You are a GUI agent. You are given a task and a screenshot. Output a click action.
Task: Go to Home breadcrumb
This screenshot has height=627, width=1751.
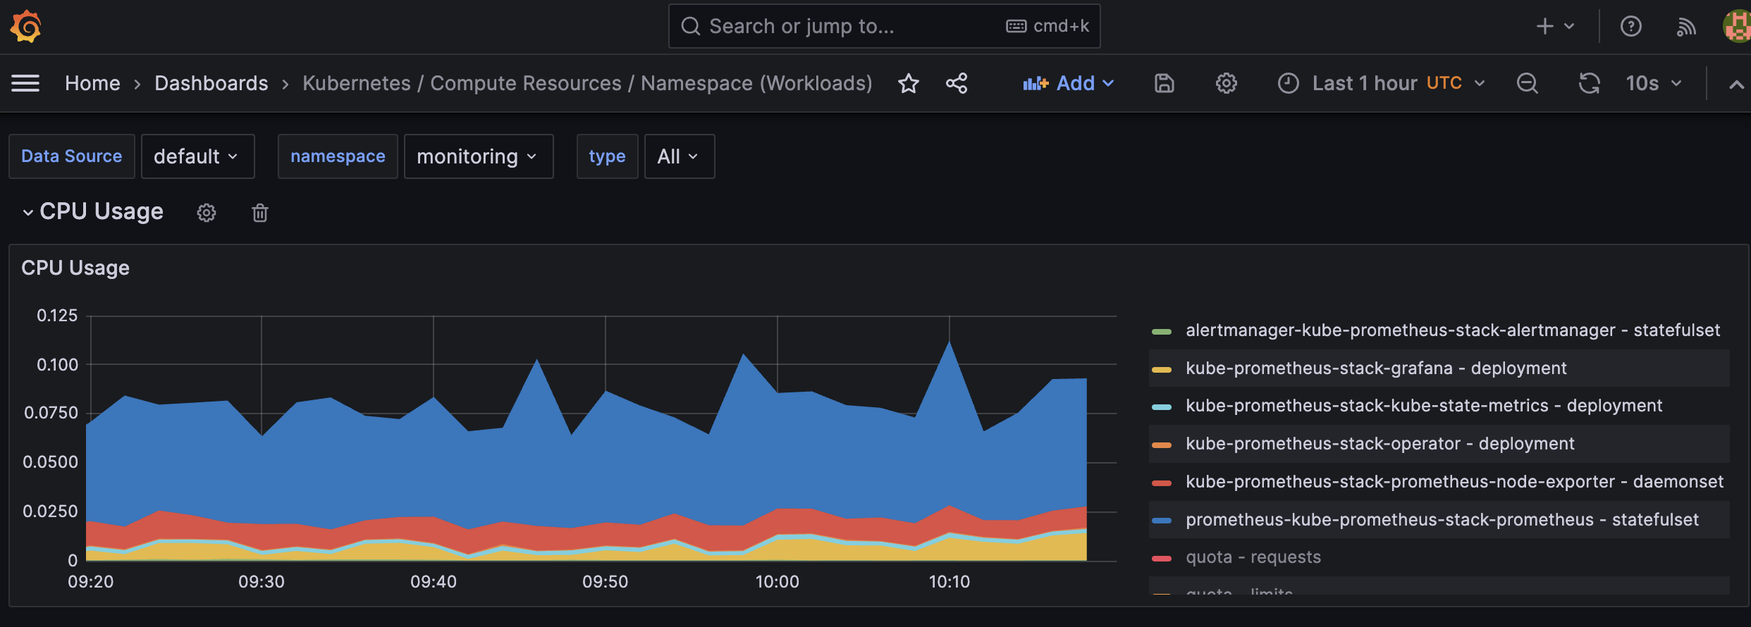92,83
